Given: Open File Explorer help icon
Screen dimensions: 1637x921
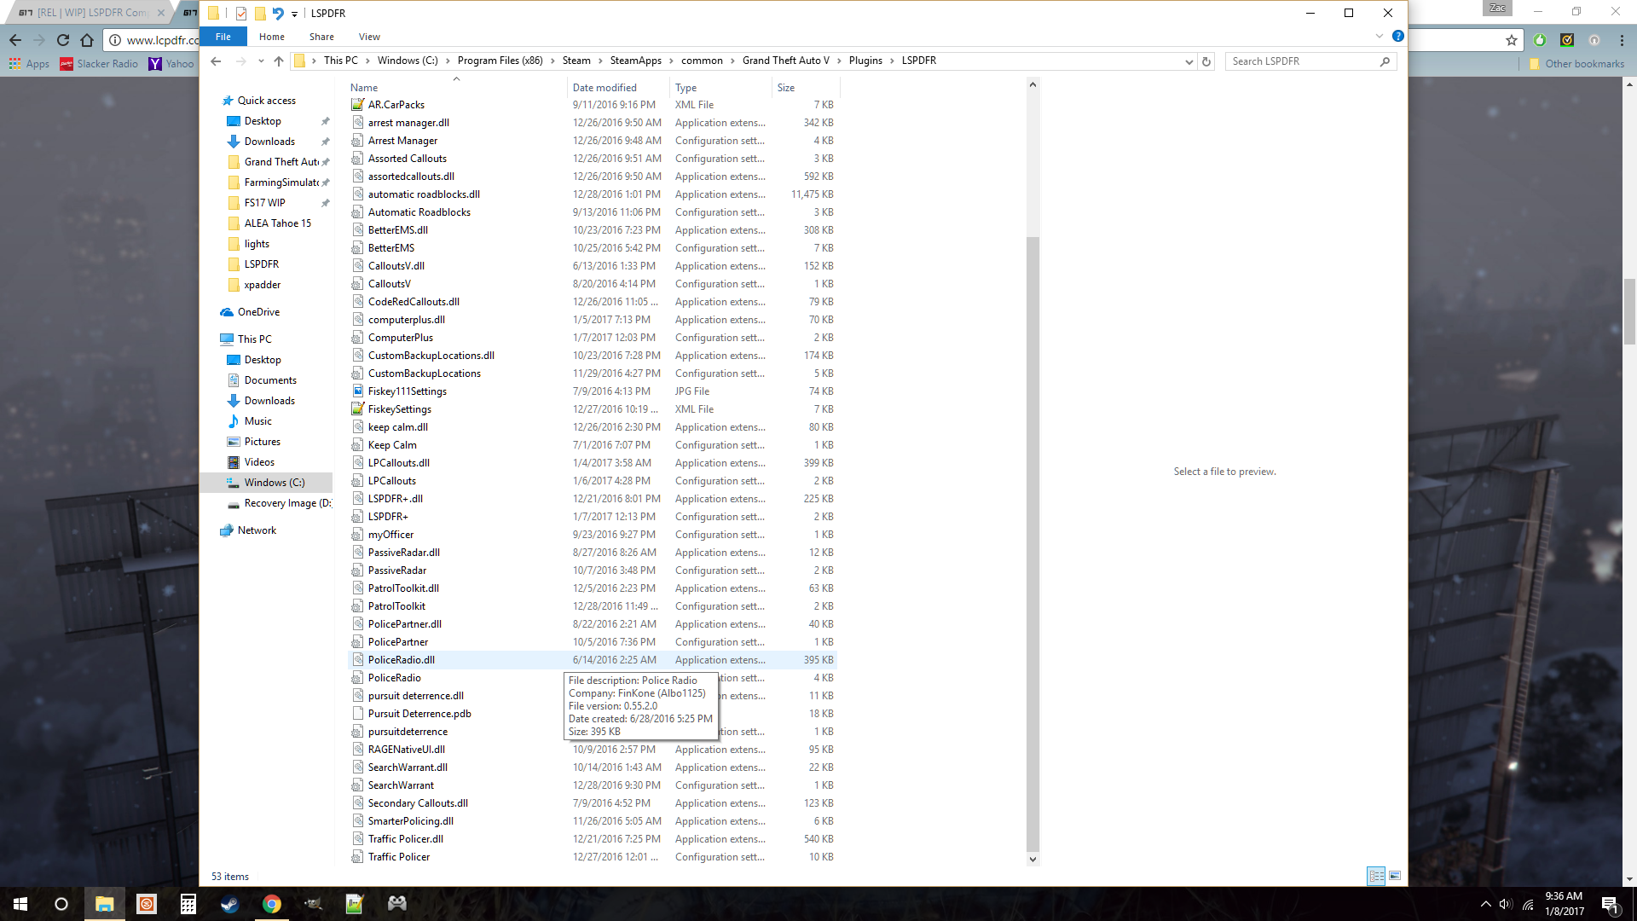Looking at the screenshot, I should coord(1397,36).
